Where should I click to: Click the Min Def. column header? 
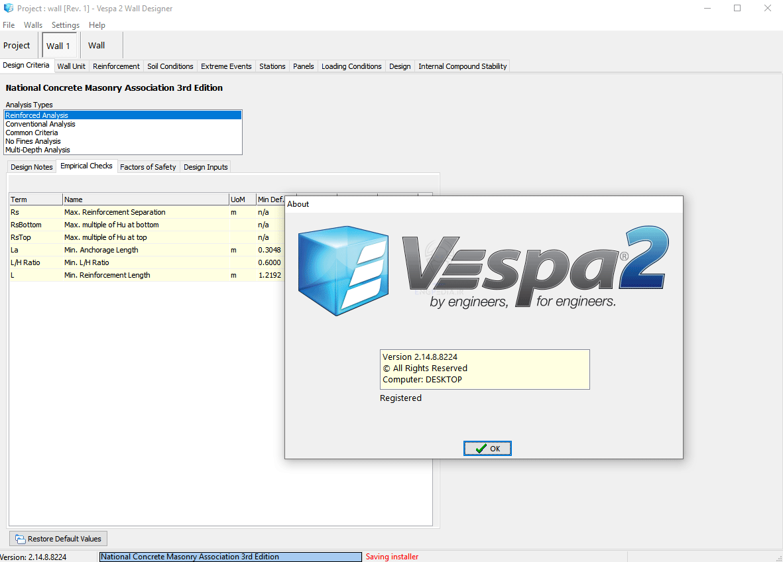pos(270,199)
